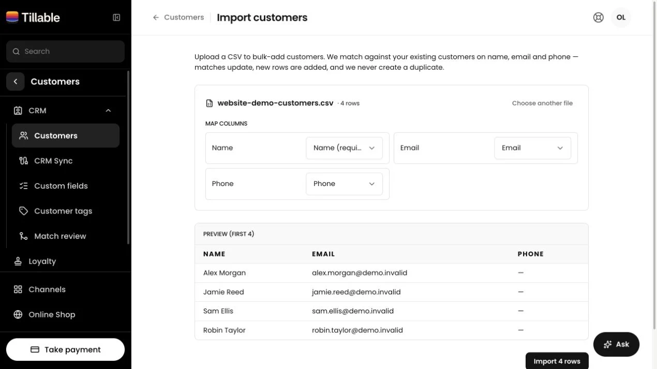Click the CSV file icon

click(x=210, y=103)
